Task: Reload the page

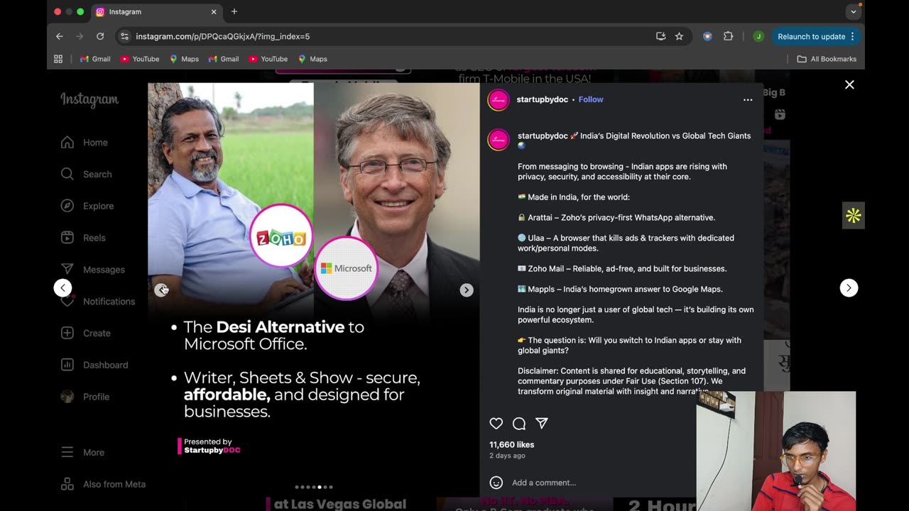Action: tap(100, 36)
